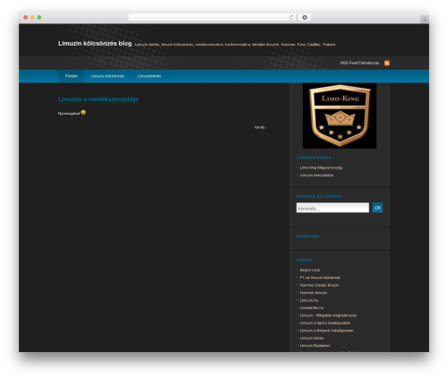Click the Keresés az oldalon heading

tap(319, 196)
